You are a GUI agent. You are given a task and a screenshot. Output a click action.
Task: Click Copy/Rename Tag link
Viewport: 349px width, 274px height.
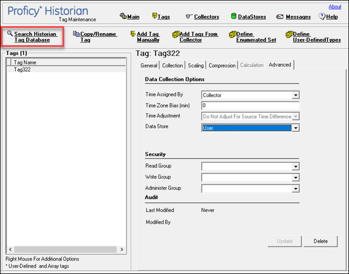98,37
